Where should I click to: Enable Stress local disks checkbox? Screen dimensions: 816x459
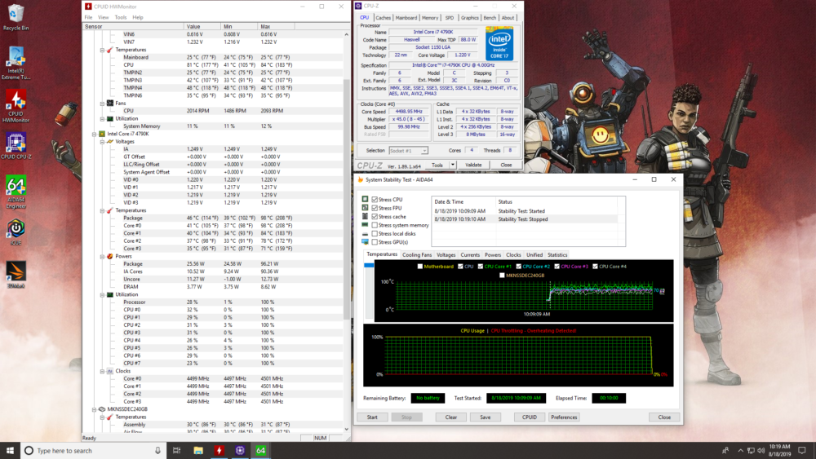coord(375,233)
